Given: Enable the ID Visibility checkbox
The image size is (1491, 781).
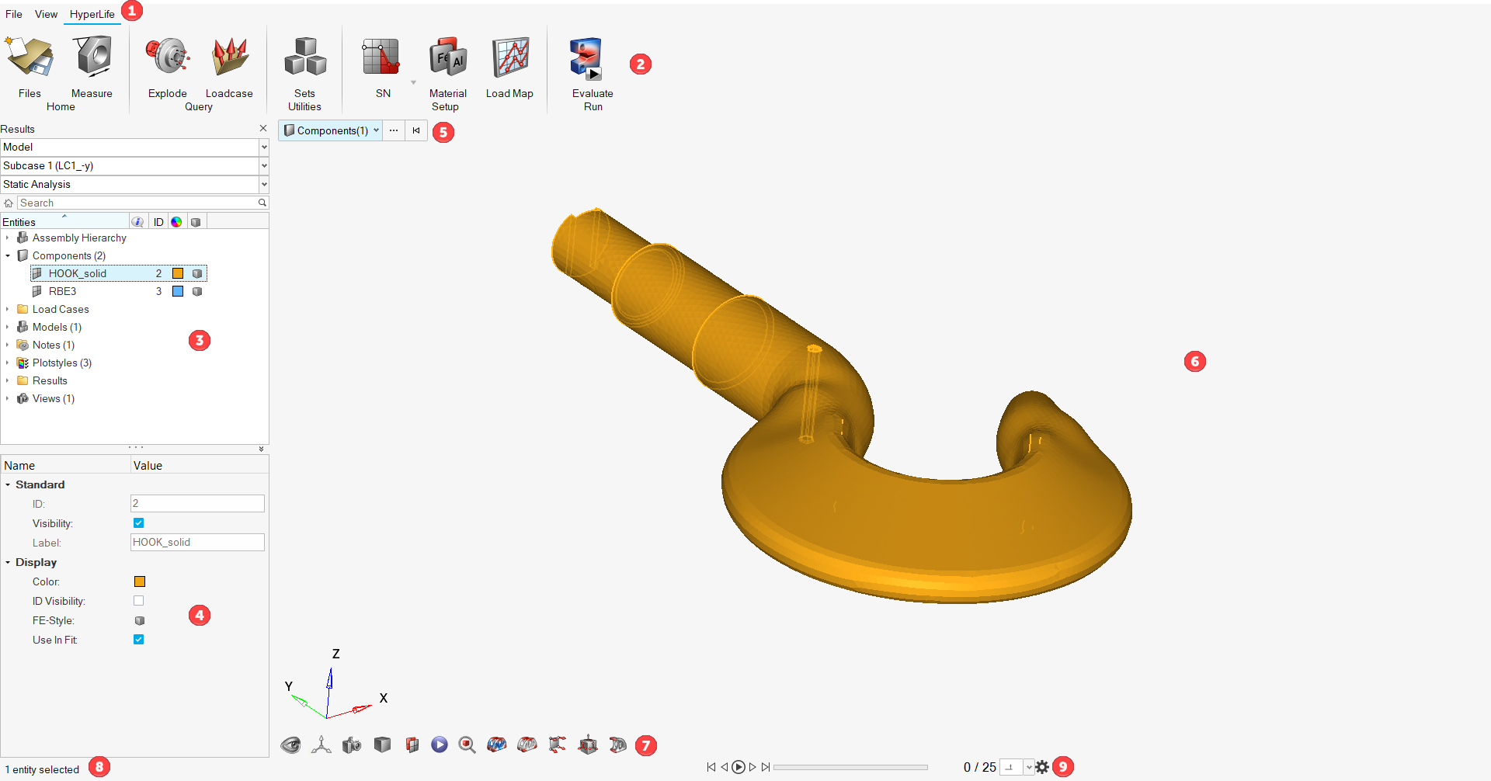Looking at the screenshot, I should (139, 601).
